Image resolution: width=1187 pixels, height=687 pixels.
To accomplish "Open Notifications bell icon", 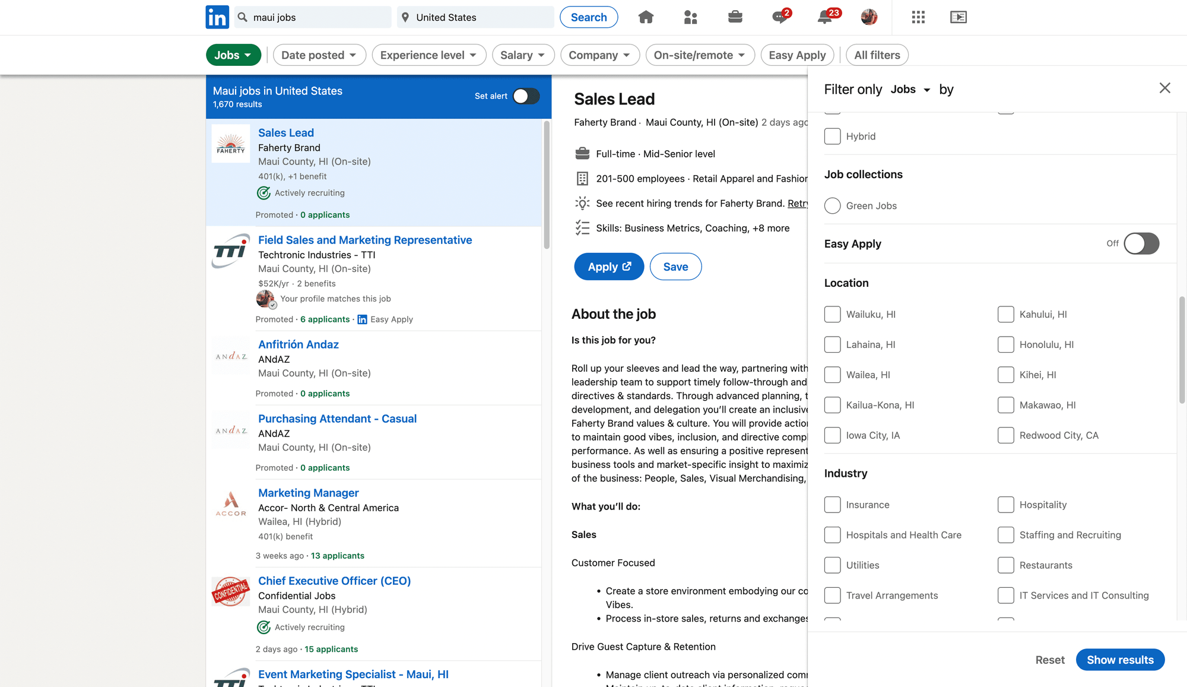I will tap(824, 17).
